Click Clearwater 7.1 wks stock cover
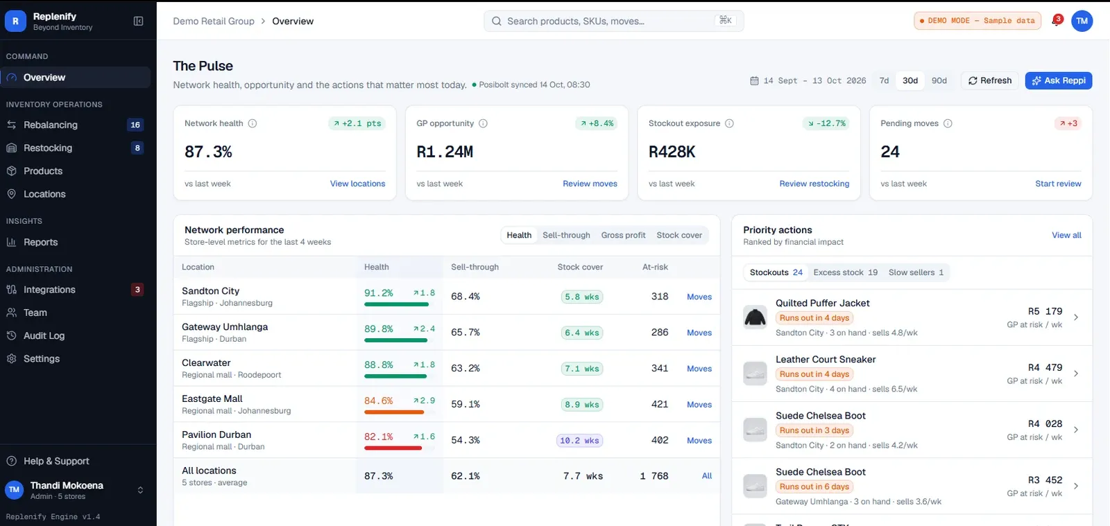 click(x=581, y=369)
